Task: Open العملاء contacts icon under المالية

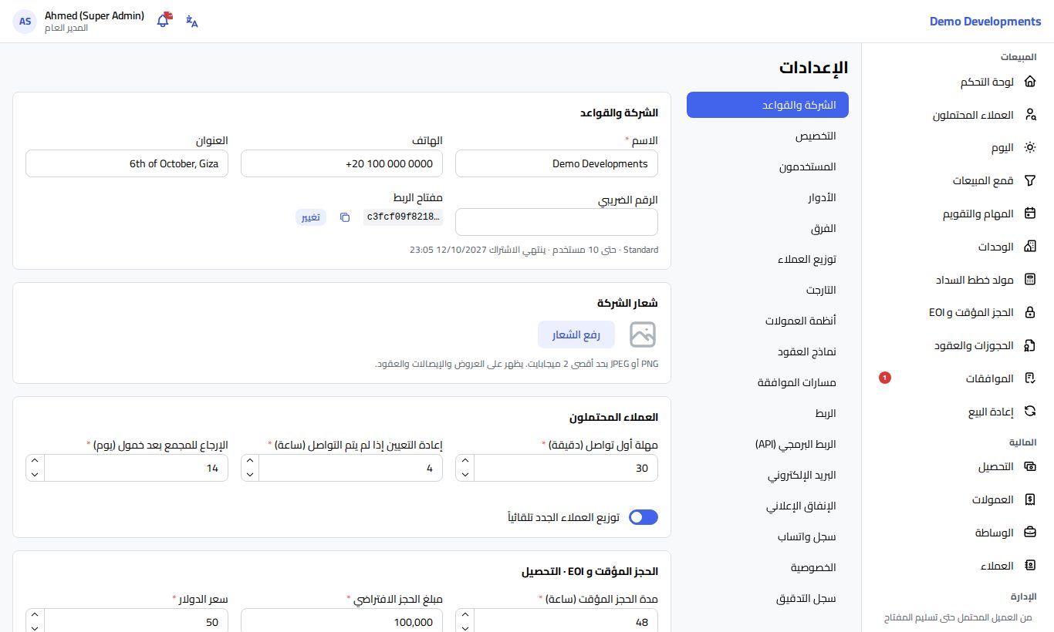Action: [1029, 566]
